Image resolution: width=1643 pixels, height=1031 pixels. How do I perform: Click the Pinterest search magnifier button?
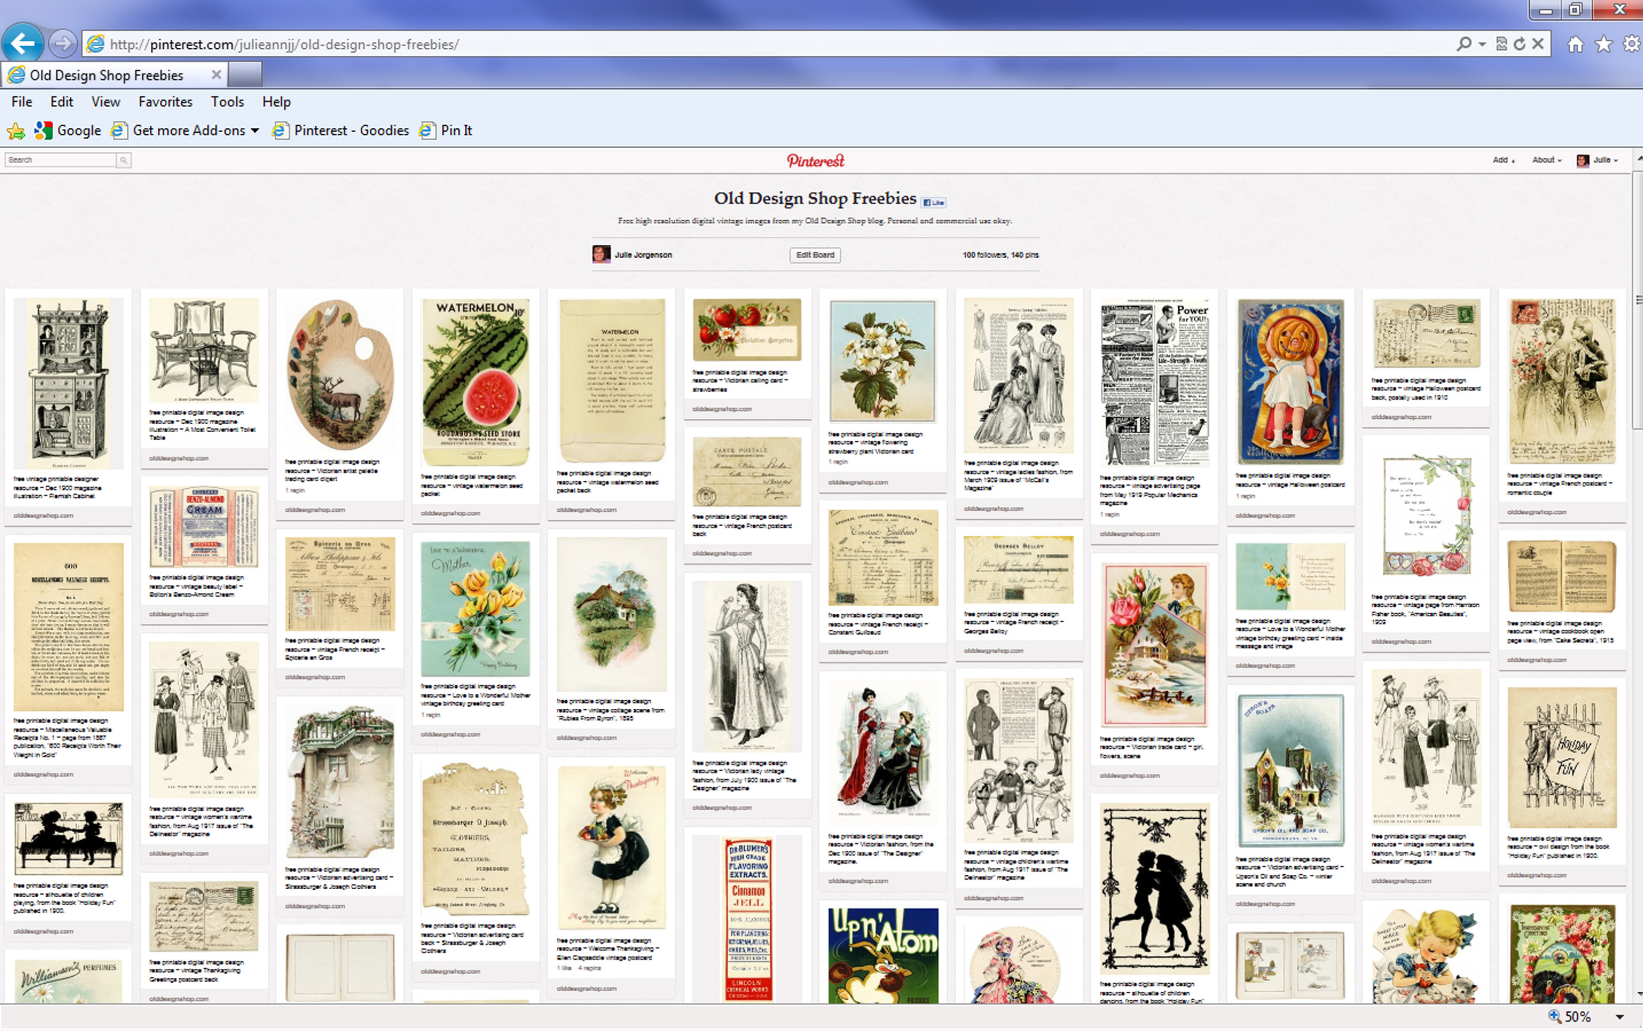123,160
